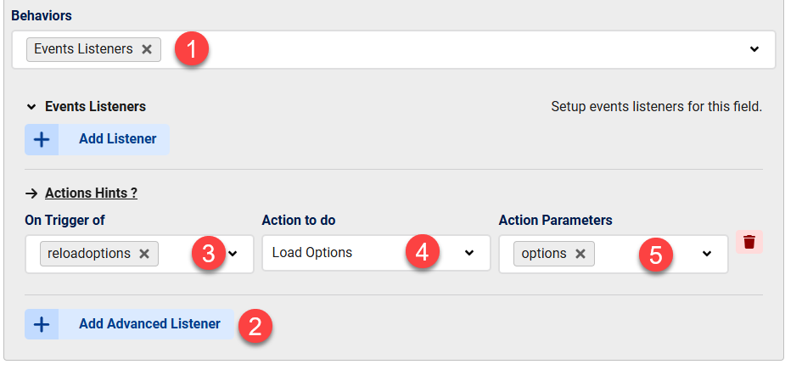Remove the options parameter tag
The image size is (785, 370).
(580, 254)
